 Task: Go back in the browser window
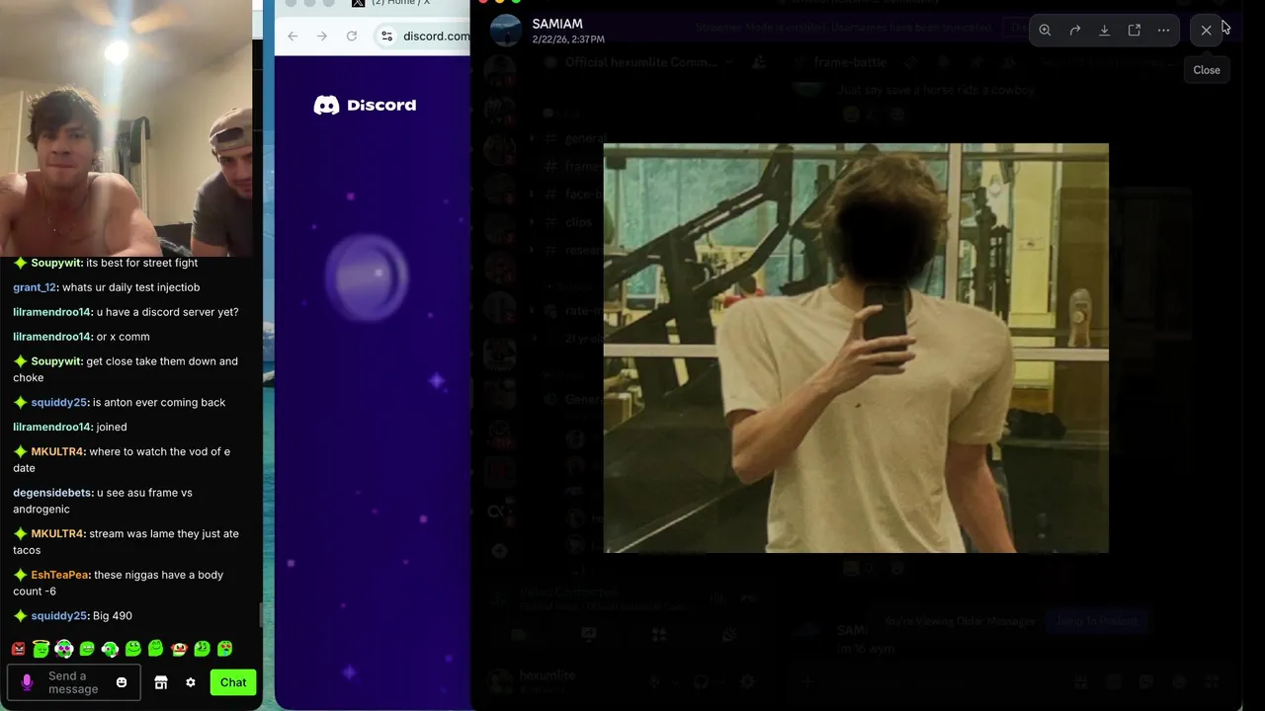click(x=293, y=36)
